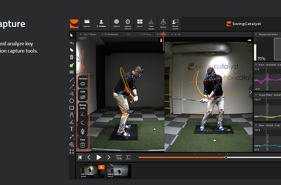
Task: Collapse the Torque (Plate) - Vertical panel
Action: coord(256,95)
